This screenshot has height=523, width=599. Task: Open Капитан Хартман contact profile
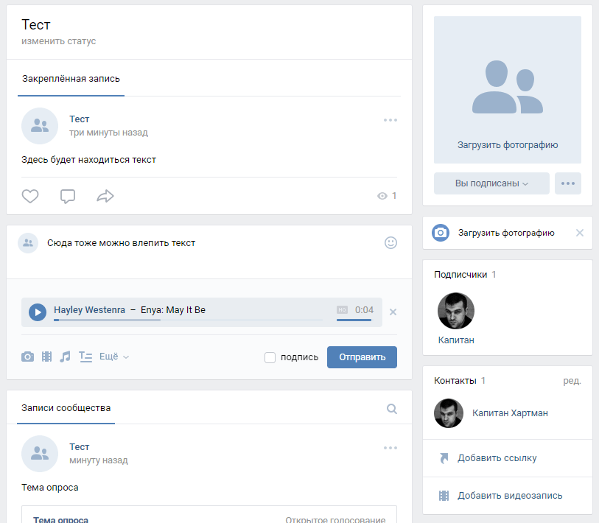(510, 413)
